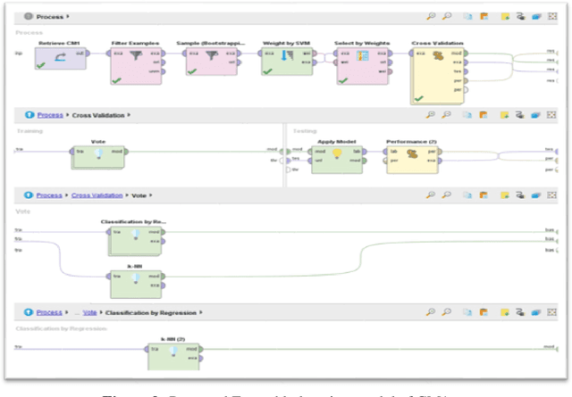The height and width of the screenshot is (397, 572).
Task: Select the k-NN (2) operator box
Action: coord(173,357)
